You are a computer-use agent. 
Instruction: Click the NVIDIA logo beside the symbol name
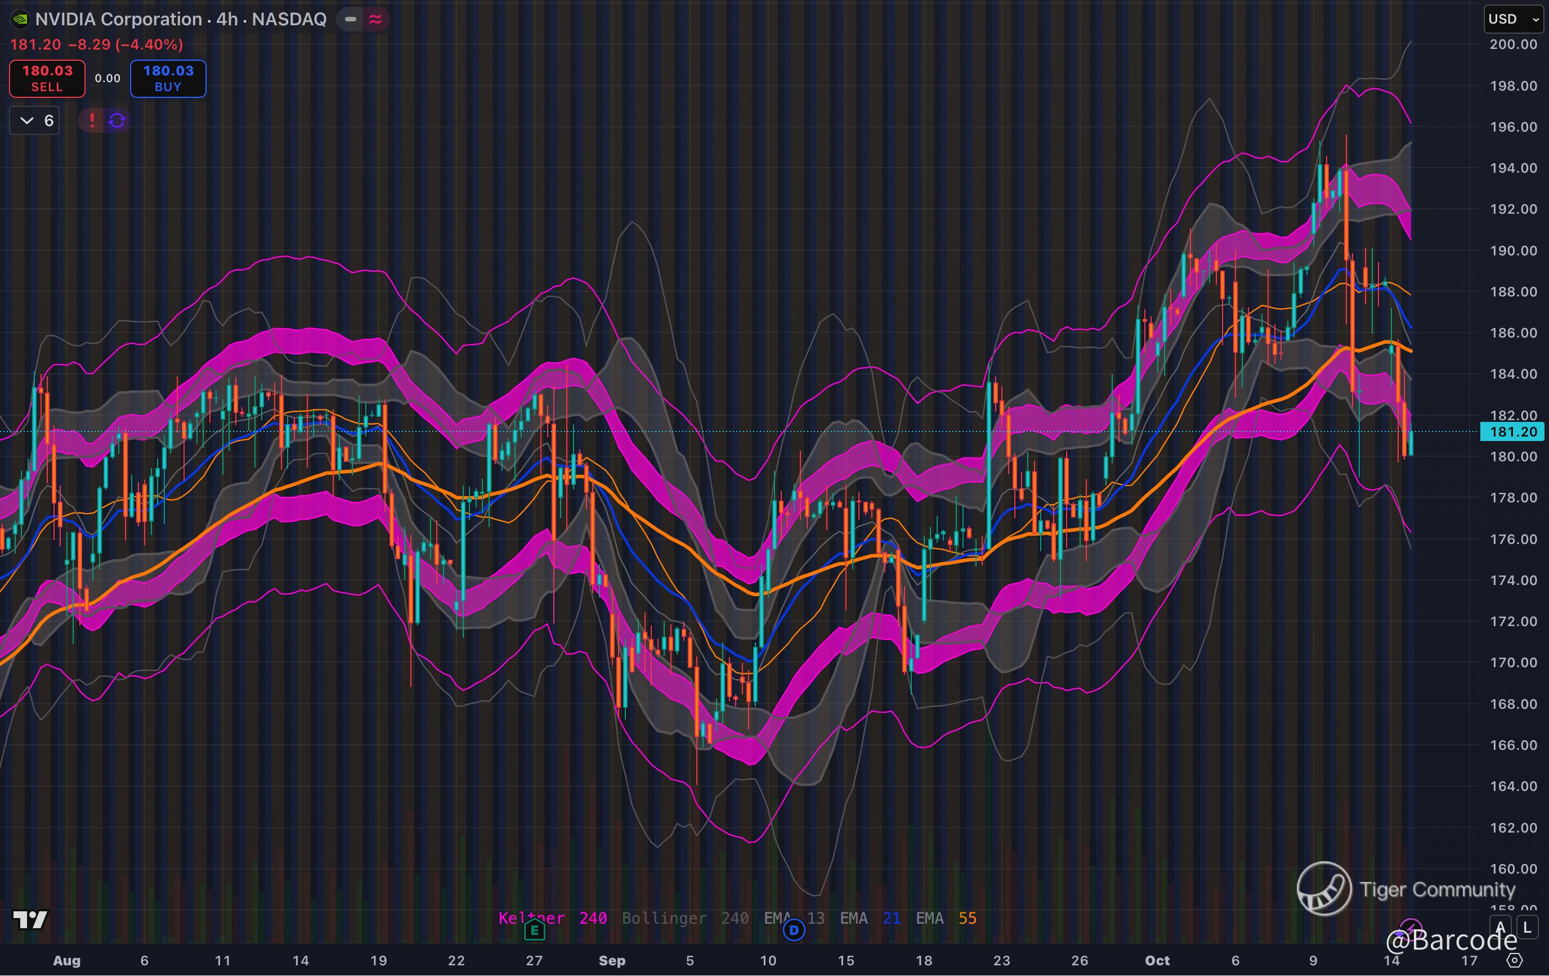coord(20,19)
